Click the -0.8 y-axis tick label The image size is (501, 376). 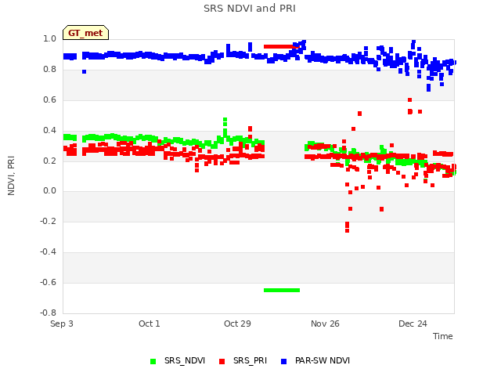point(48,313)
